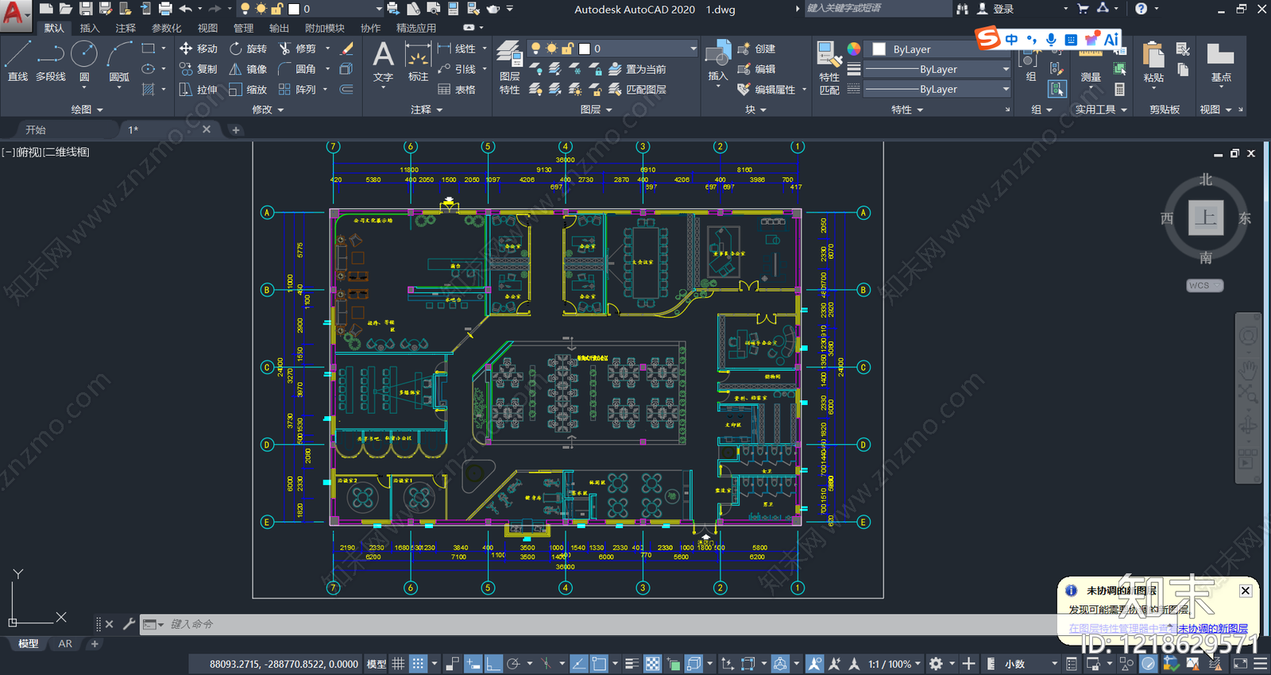Click the Scale (缩放) tool
Screen dimensions: 1271x675
[248, 90]
